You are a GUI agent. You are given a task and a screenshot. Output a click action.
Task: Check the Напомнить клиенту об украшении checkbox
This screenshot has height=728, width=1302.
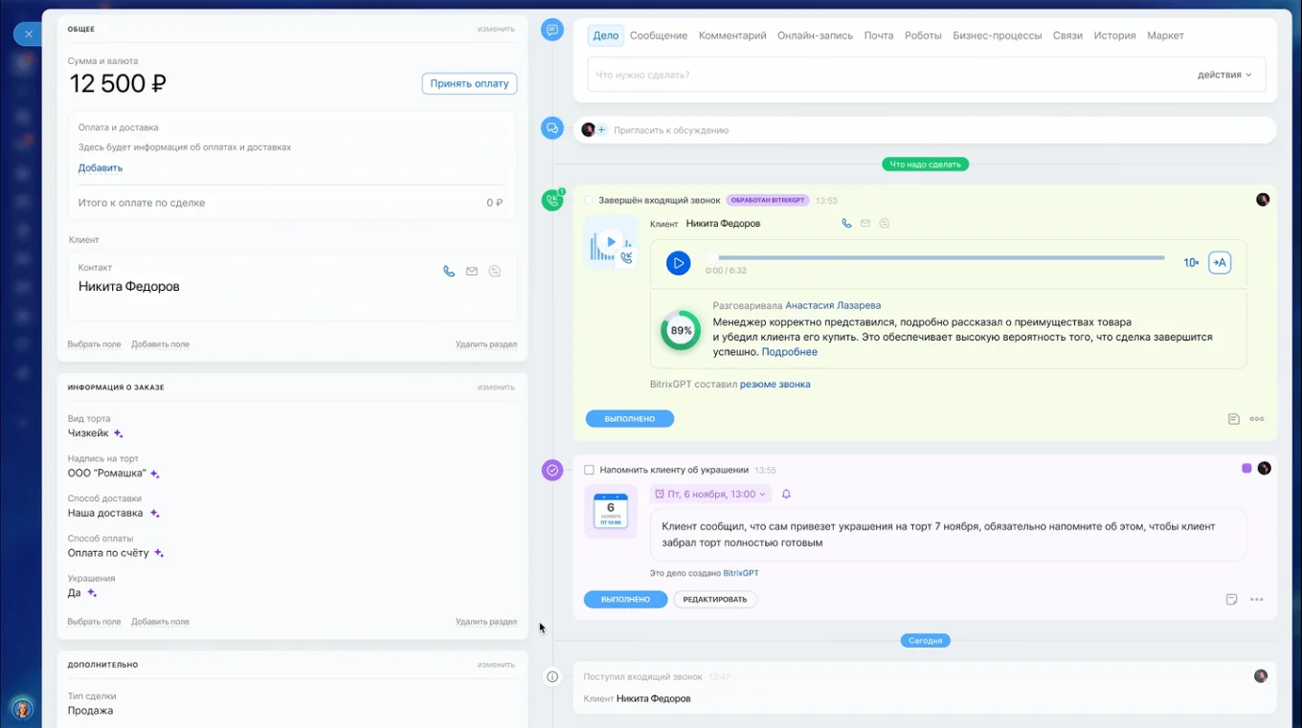(x=589, y=470)
